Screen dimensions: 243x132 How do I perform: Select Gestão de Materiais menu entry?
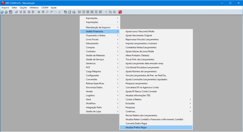pos(100,55)
